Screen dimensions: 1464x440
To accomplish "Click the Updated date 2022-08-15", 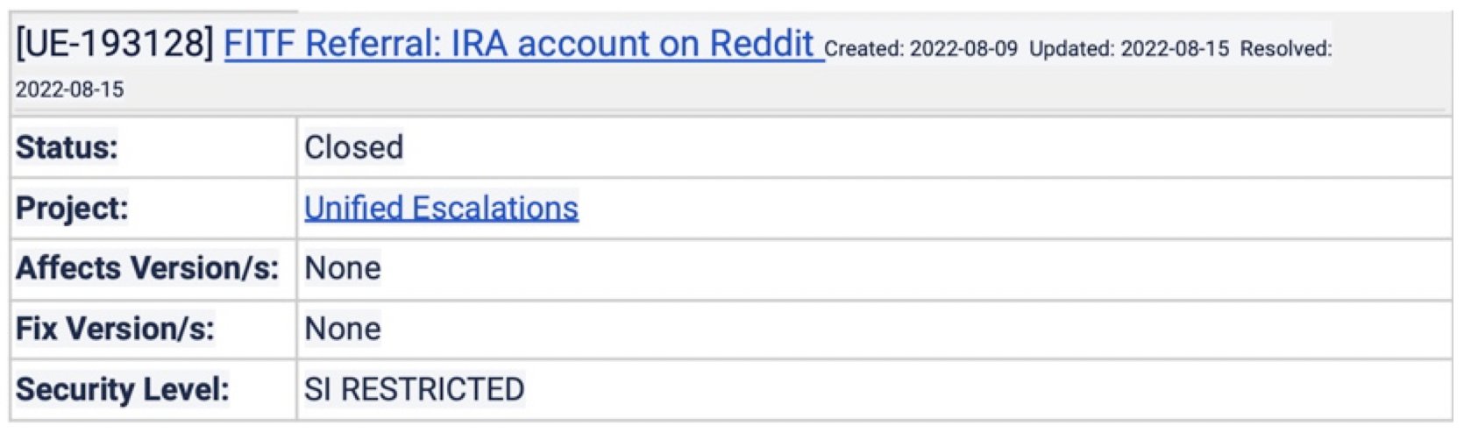I will tap(1175, 49).
